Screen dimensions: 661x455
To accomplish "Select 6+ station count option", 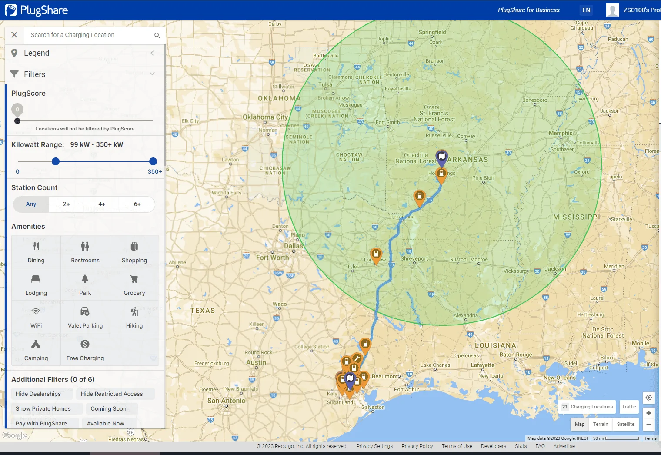I will pyautogui.click(x=137, y=204).
